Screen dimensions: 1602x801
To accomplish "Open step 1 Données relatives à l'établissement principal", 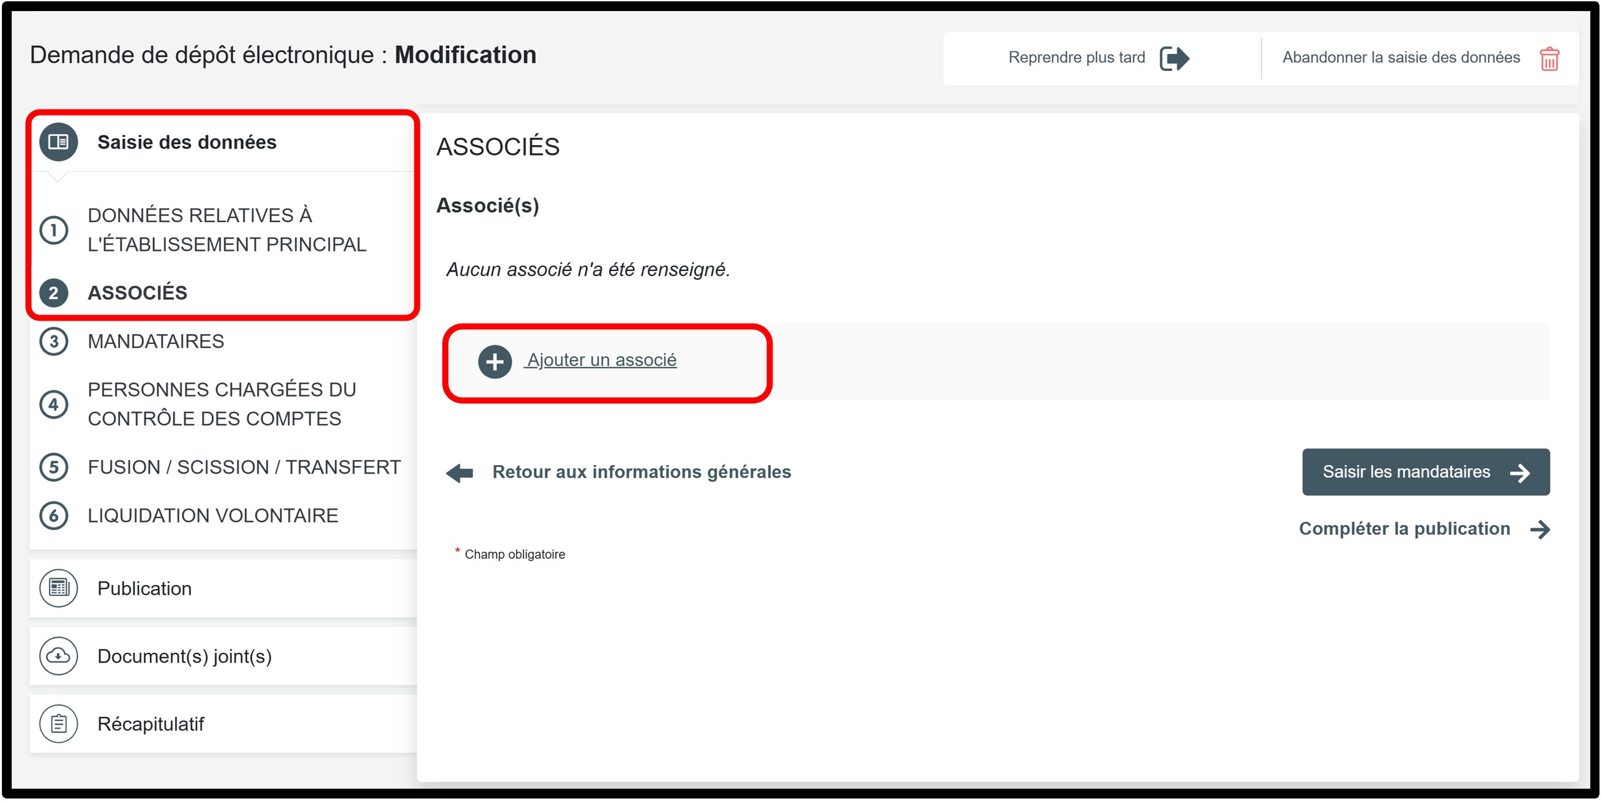I will [x=226, y=229].
